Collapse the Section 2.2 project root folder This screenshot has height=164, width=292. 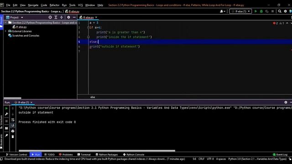(5, 22)
